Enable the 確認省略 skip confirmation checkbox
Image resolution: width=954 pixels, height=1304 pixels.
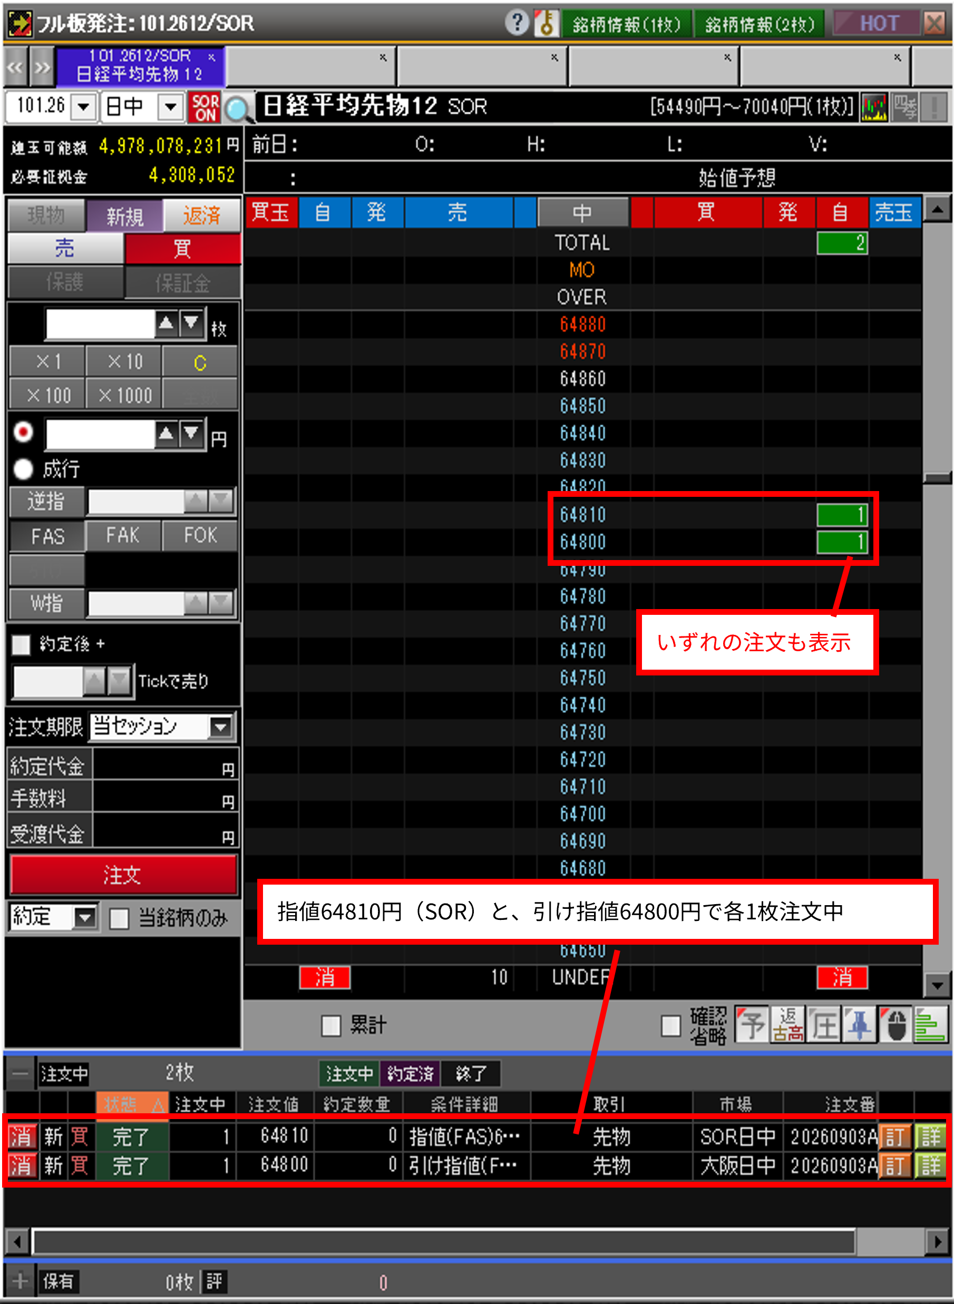pos(670,1026)
